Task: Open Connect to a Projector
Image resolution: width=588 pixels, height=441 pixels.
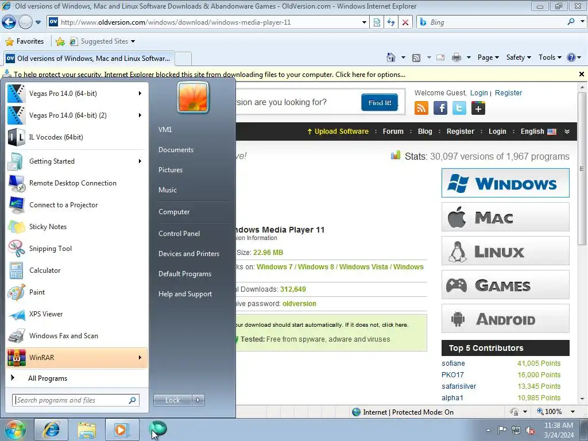Action: 77,205
